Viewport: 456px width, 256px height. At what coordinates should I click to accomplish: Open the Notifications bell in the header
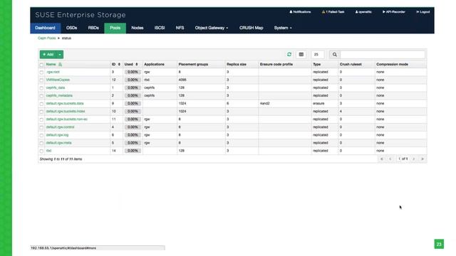(x=300, y=12)
